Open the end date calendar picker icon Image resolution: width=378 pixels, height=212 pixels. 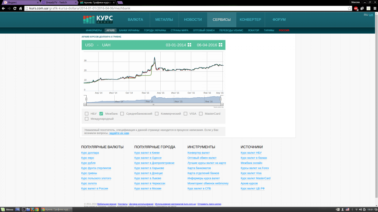pos(220,45)
